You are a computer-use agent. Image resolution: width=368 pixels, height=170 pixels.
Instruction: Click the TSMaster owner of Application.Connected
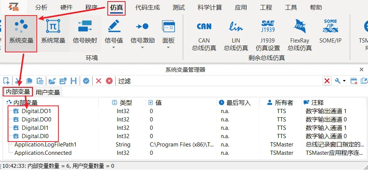(x=282, y=153)
